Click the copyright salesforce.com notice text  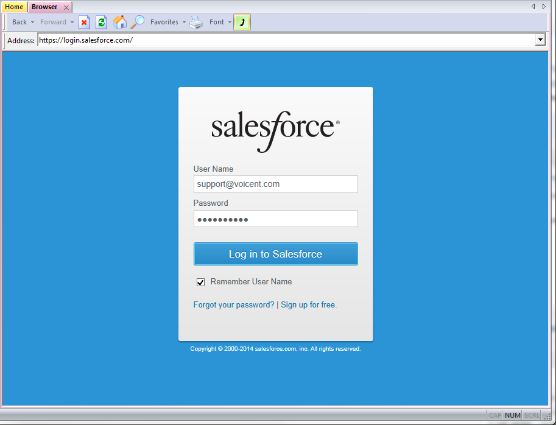coord(275,349)
